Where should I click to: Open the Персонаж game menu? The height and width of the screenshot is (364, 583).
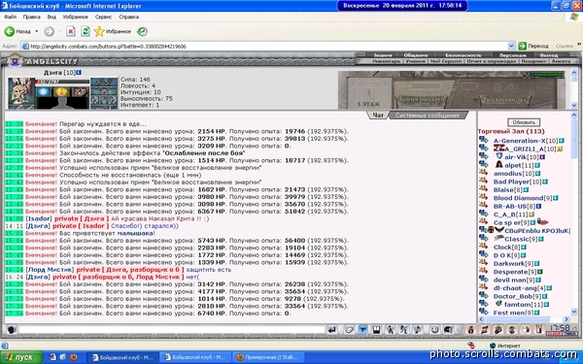point(513,55)
